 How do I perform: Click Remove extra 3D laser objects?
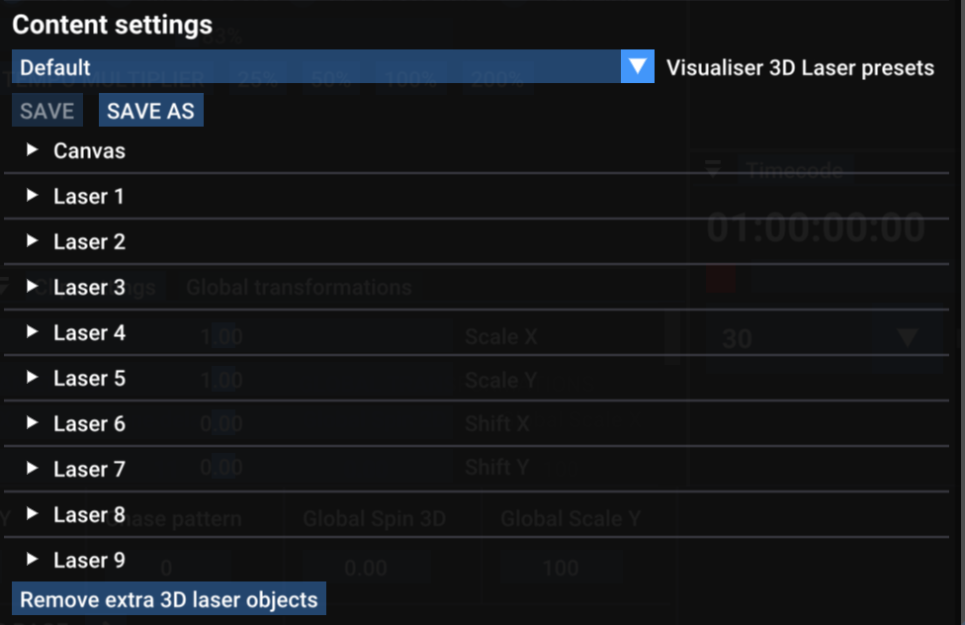[x=169, y=599]
